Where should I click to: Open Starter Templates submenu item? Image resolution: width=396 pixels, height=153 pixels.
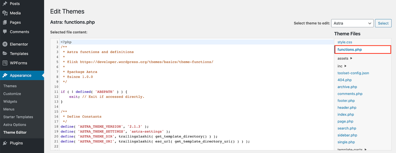click(x=18, y=117)
